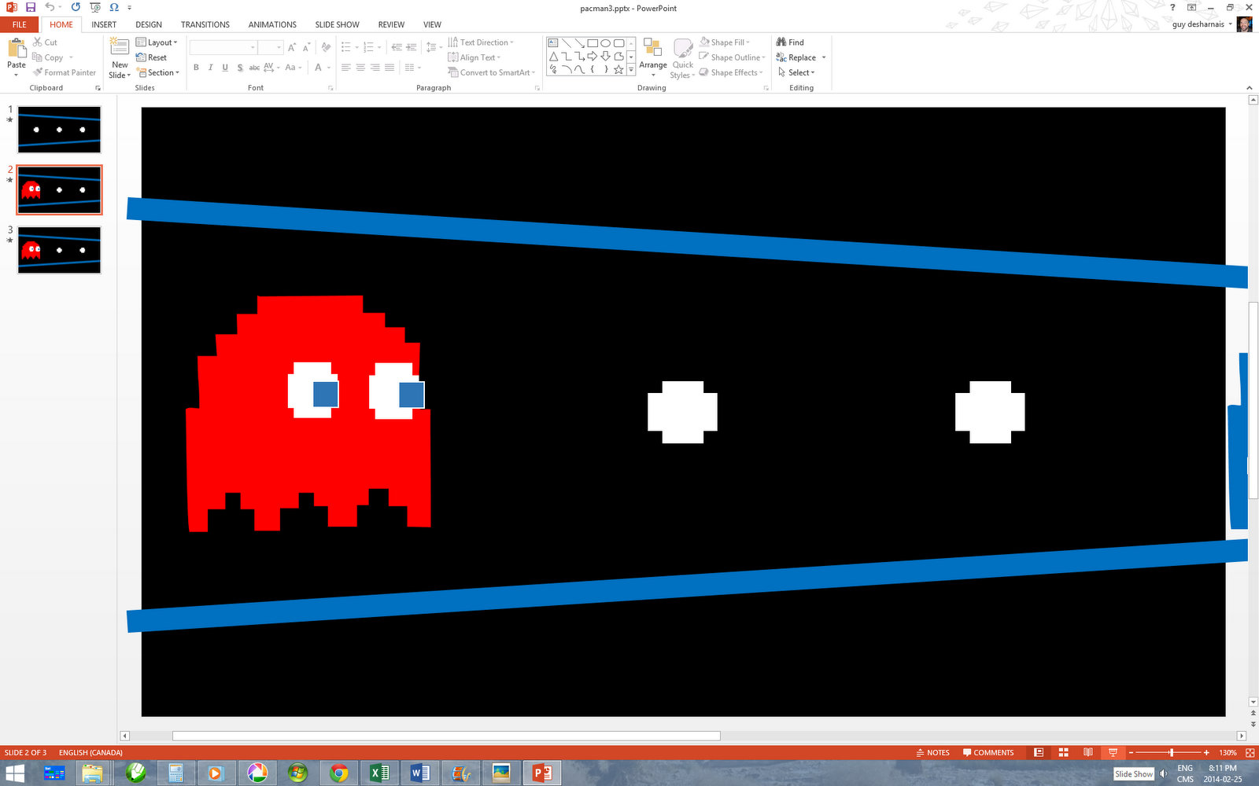
Task: Click ENGLISH (CANADA) language indicator
Action: click(x=90, y=752)
